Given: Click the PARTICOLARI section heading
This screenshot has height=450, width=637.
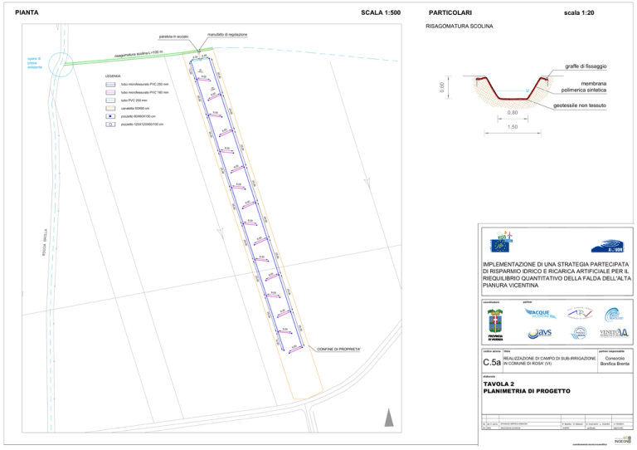Looking at the screenshot, I should (x=449, y=13).
